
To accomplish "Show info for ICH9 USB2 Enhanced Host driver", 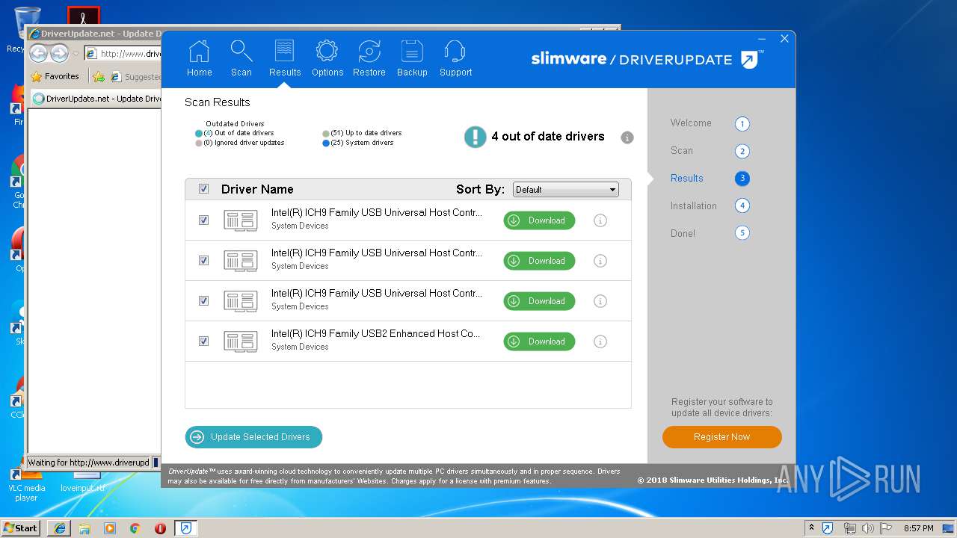I will [x=600, y=341].
